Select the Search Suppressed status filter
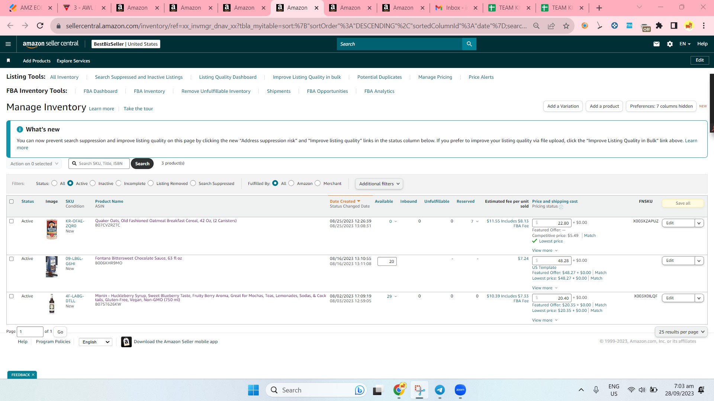 pyautogui.click(x=193, y=183)
